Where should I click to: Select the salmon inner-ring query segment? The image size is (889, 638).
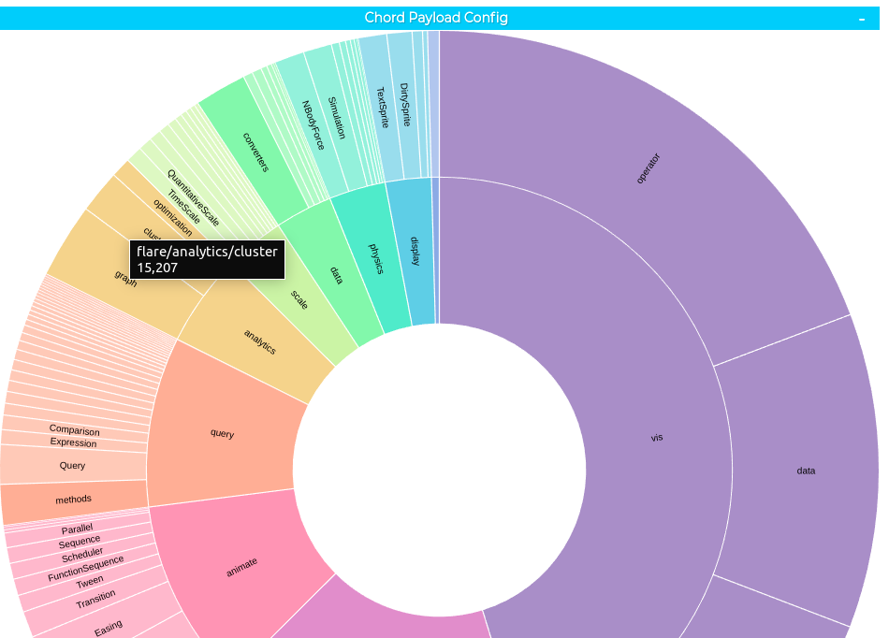click(x=222, y=433)
